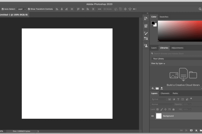
Task: Switch to the Channels tab
Action: pos(165,93)
